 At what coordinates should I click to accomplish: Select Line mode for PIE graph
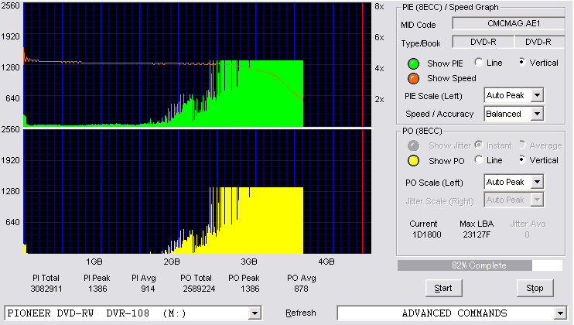point(479,62)
